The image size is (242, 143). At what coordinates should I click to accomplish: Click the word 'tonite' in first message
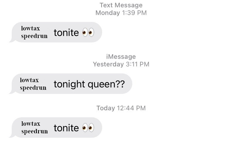coord(66,33)
